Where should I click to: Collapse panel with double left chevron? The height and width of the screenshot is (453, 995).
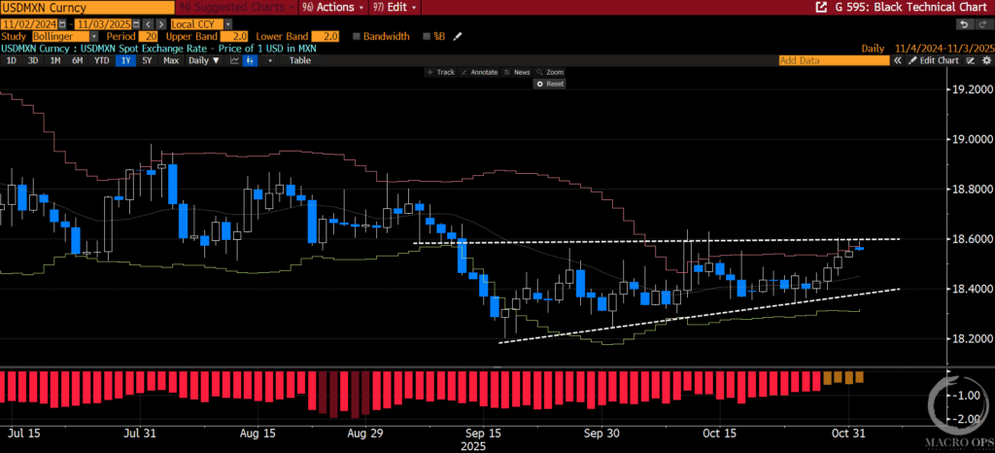point(898,60)
